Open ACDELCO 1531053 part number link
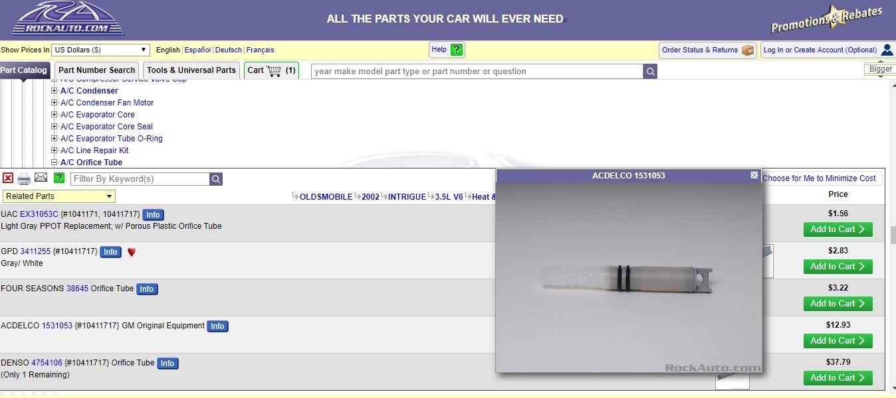896x398 pixels. click(57, 326)
